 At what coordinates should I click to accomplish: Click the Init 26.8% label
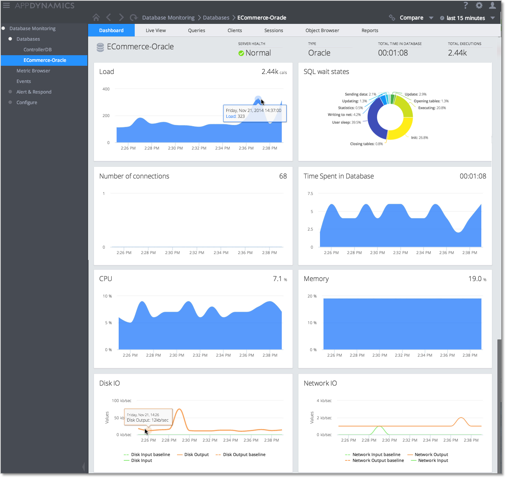[419, 138]
